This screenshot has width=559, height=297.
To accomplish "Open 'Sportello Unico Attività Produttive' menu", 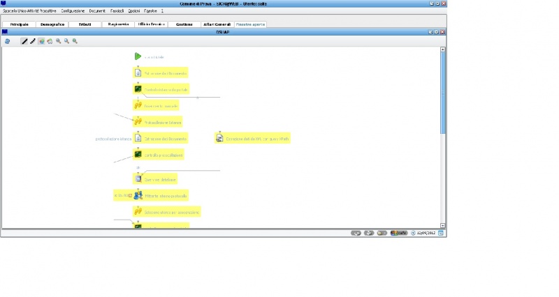I will 29,11.
